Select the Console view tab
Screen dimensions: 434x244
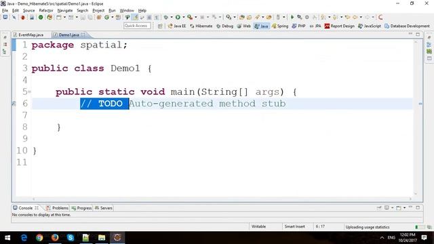tap(26, 208)
